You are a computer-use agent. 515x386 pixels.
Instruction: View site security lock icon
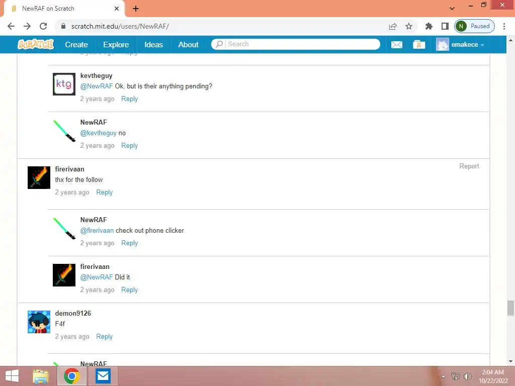(63, 26)
